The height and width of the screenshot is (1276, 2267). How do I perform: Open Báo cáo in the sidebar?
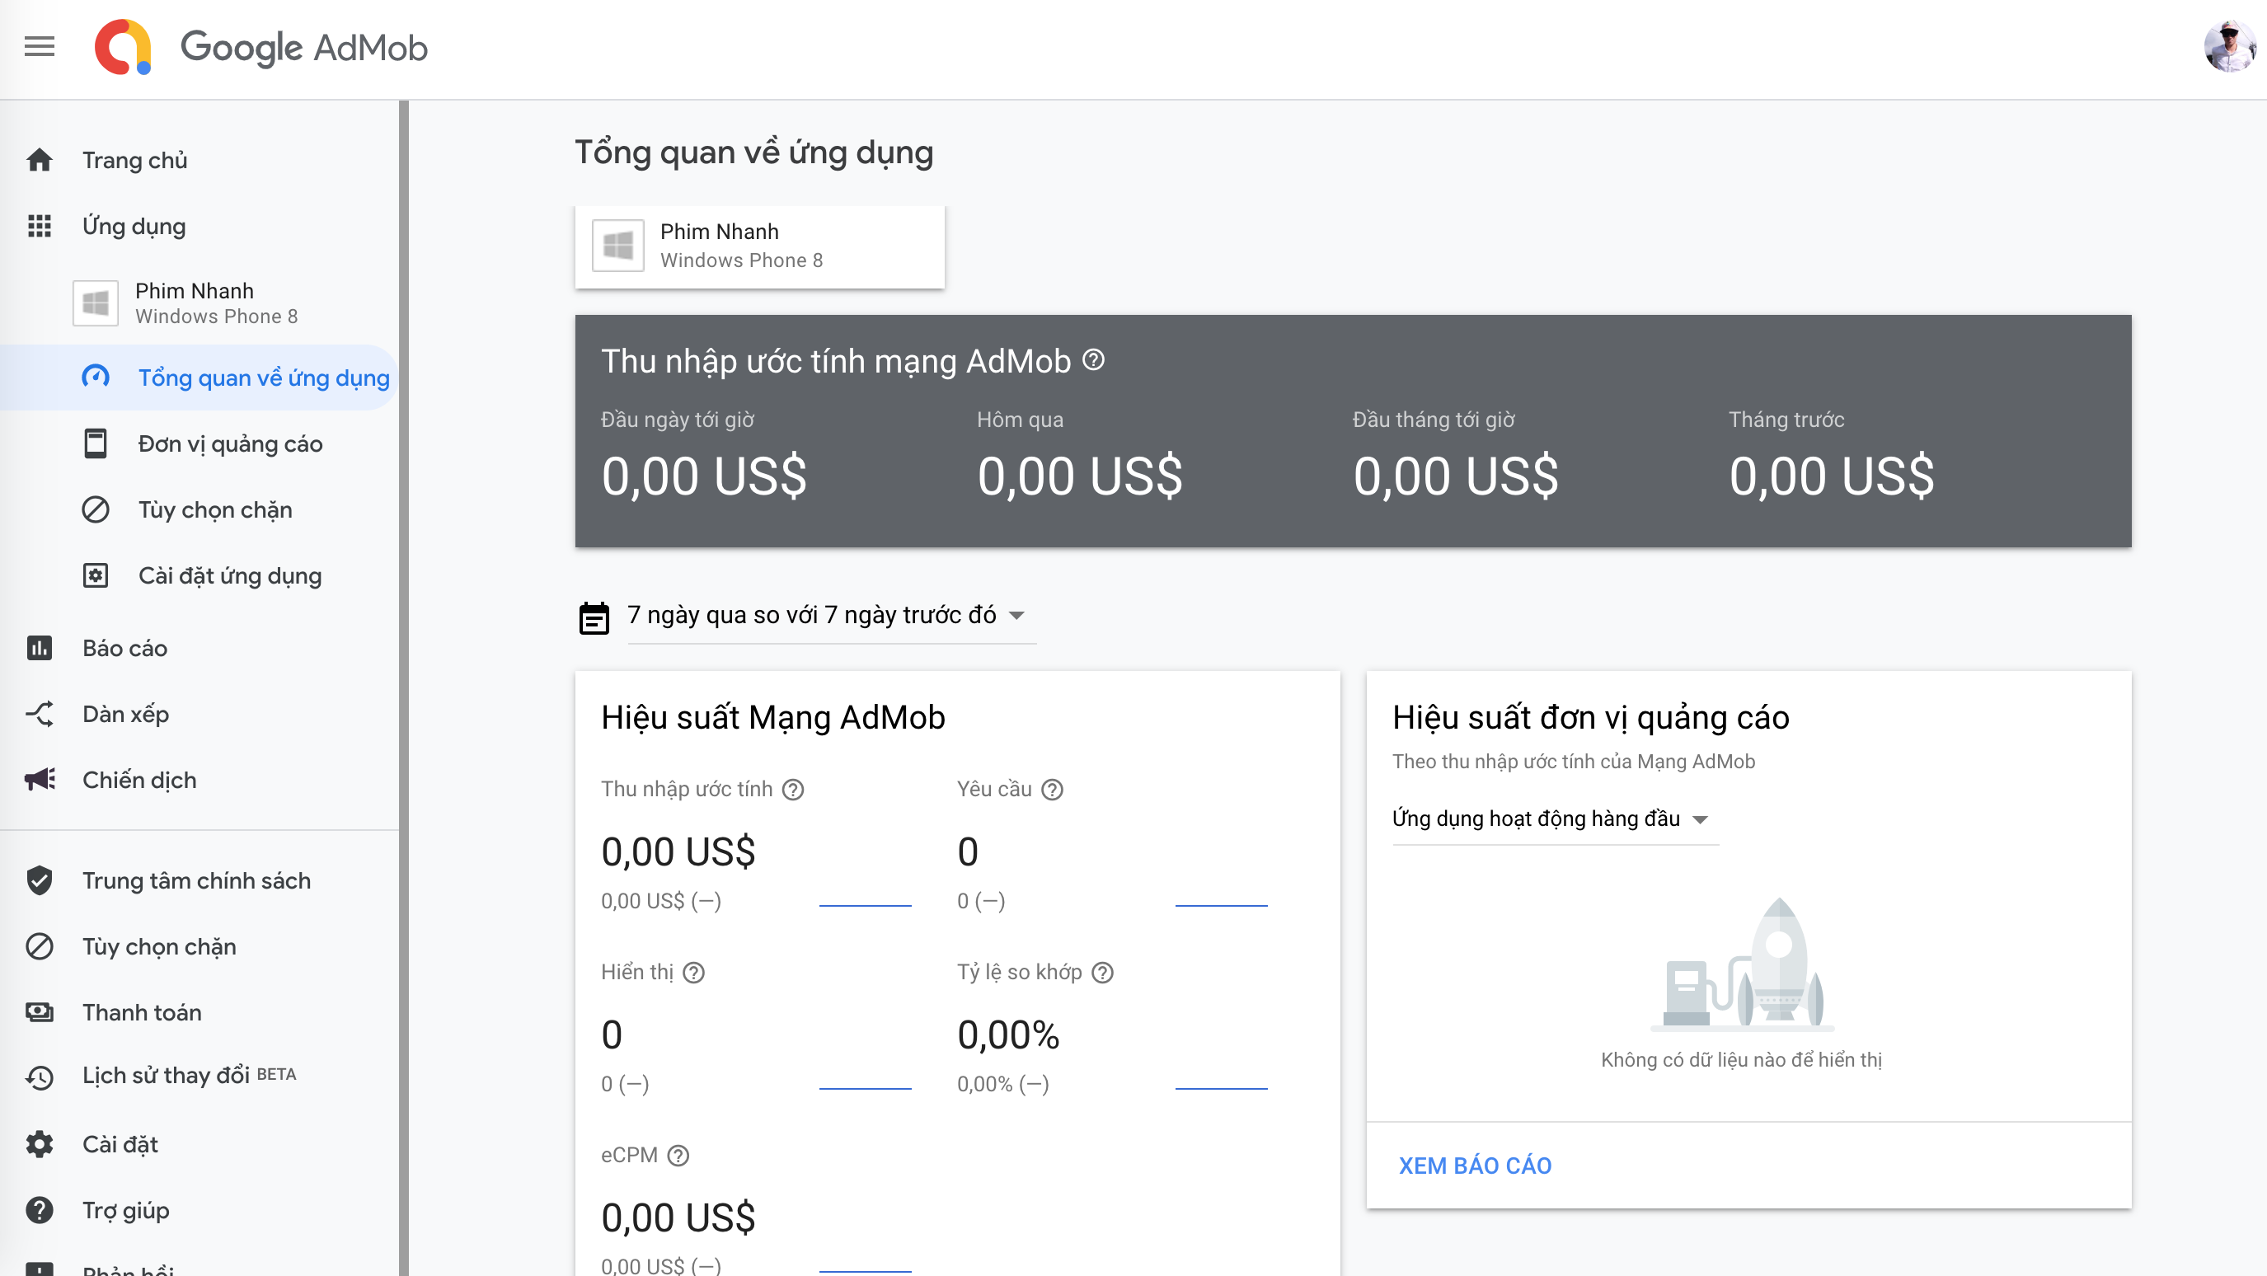click(x=125, y=649)
